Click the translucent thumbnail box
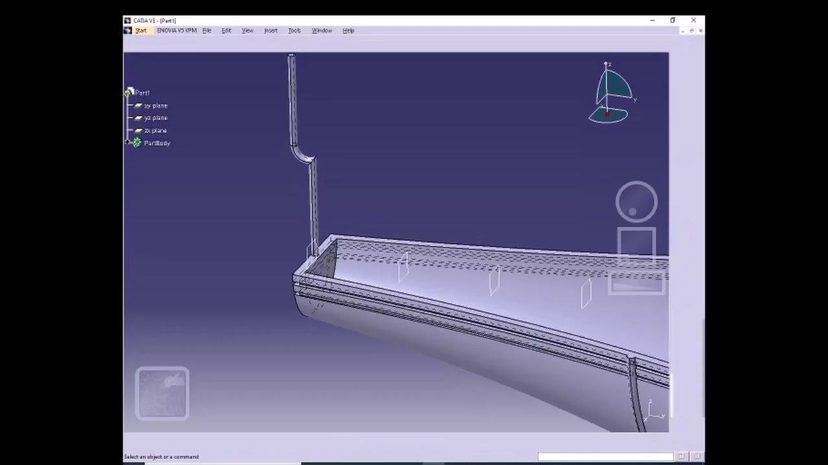This screenshot has width=828, height=465. [162, 393]
